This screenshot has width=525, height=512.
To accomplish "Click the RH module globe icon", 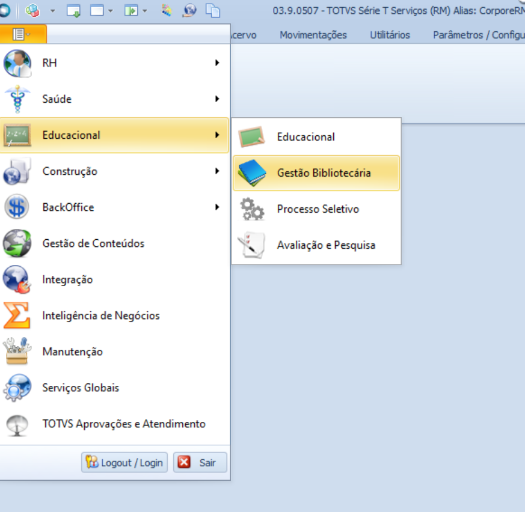I will (17, 63).
